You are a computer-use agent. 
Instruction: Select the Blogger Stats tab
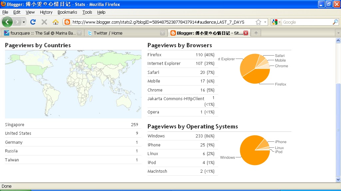209,33
